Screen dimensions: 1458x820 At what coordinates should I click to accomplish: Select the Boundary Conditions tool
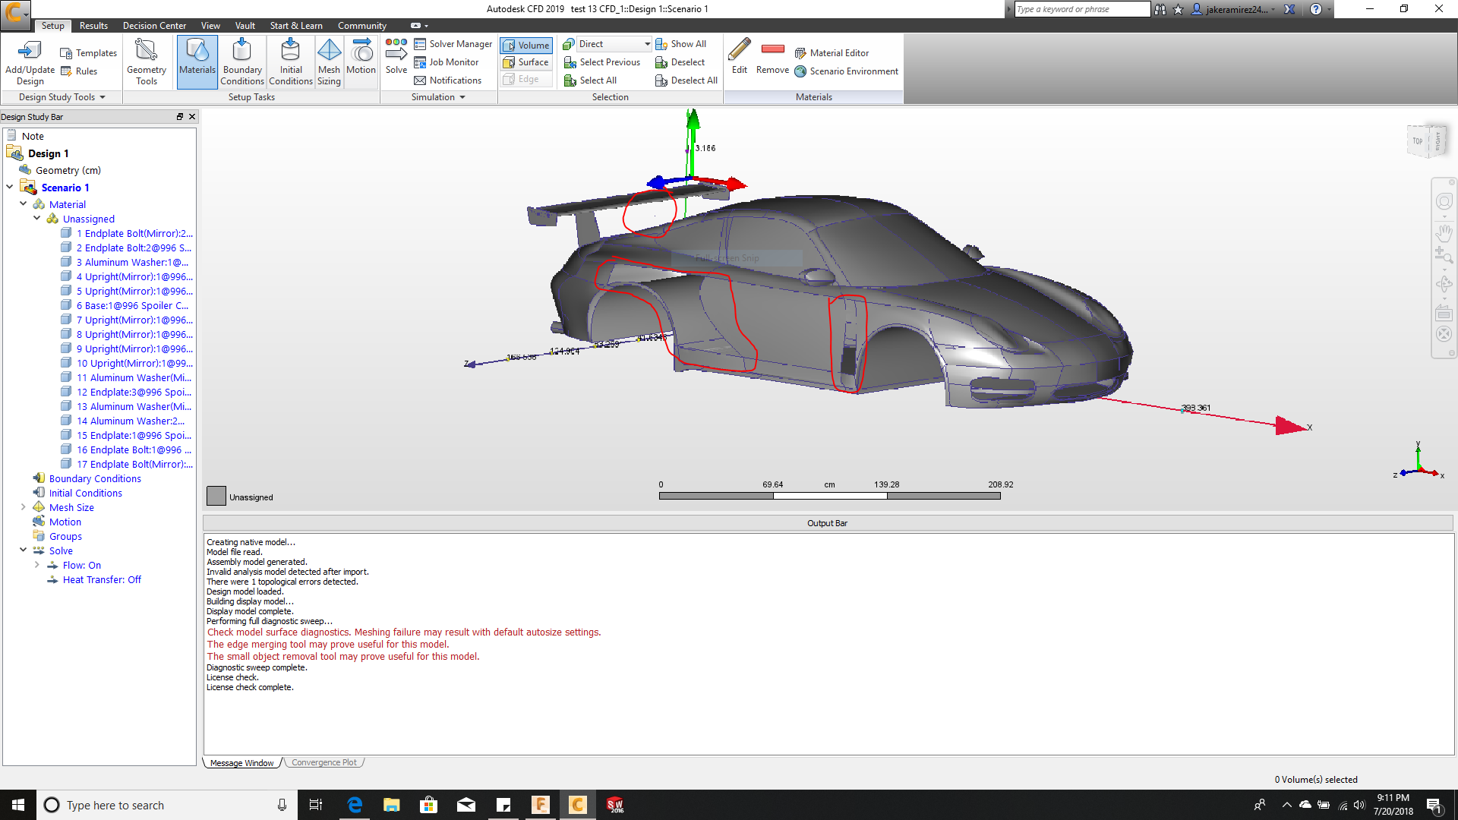click(241, 61)
